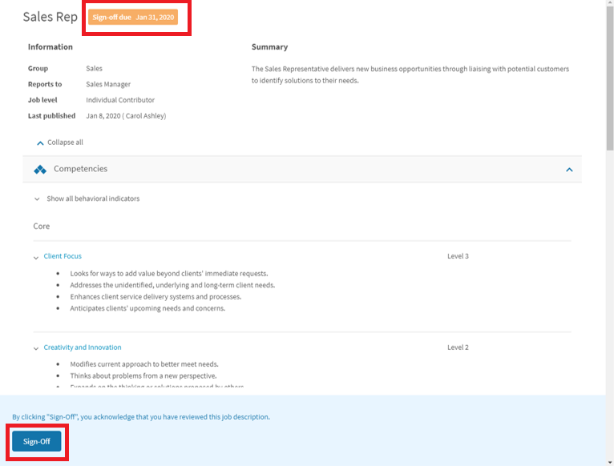Show all behavioral indicators text link

pos(93,199)
